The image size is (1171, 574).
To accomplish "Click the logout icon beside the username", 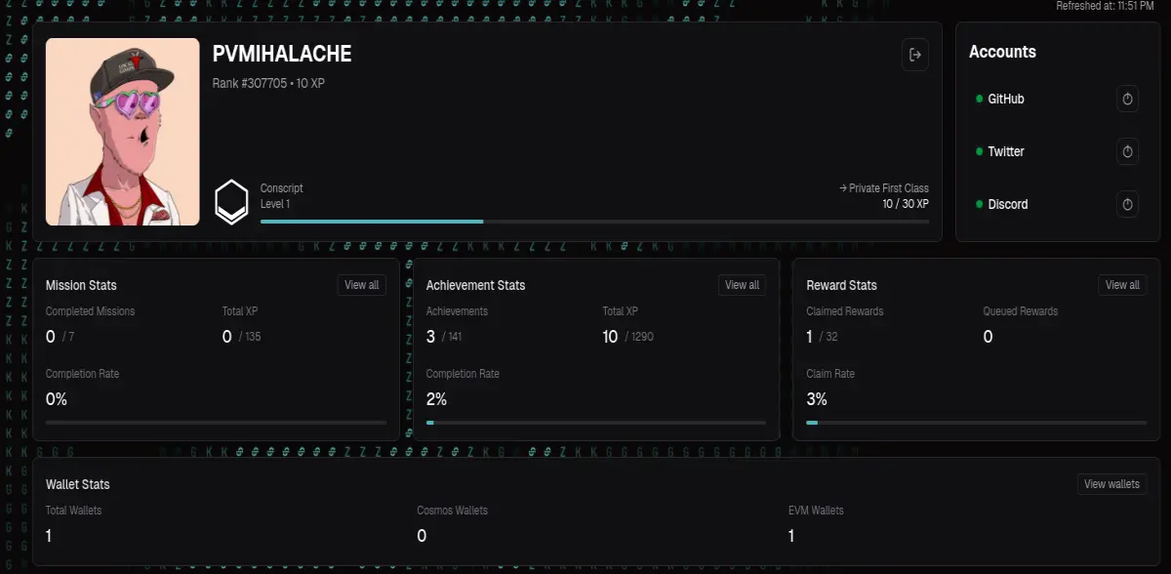I will [x=914, y=55].
